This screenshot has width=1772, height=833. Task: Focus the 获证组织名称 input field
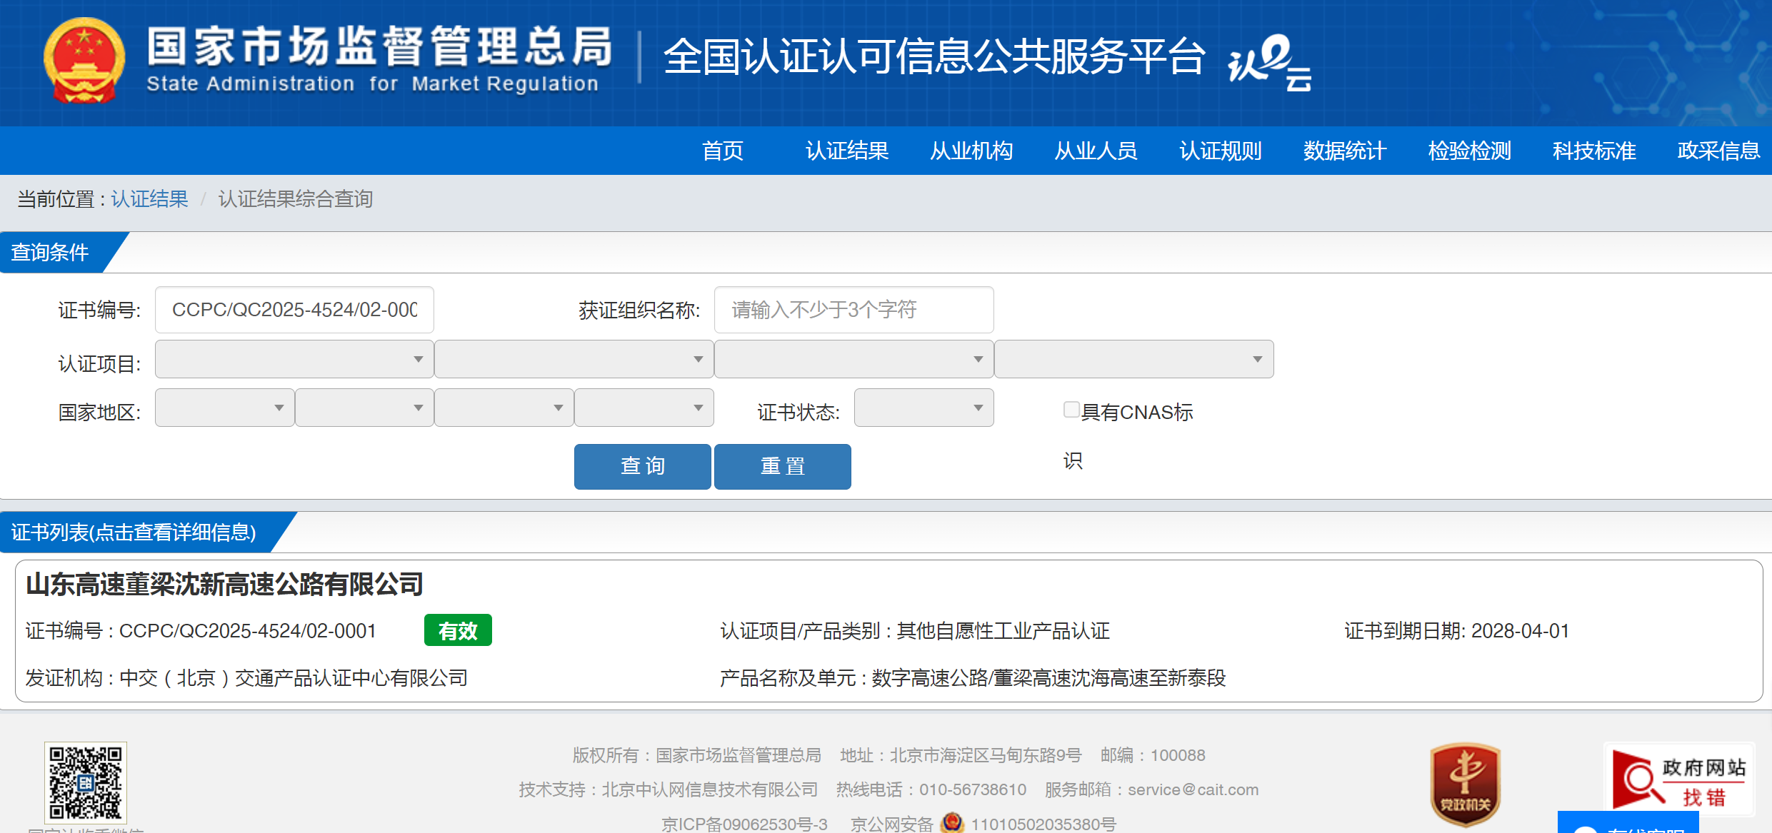(854, 310)
